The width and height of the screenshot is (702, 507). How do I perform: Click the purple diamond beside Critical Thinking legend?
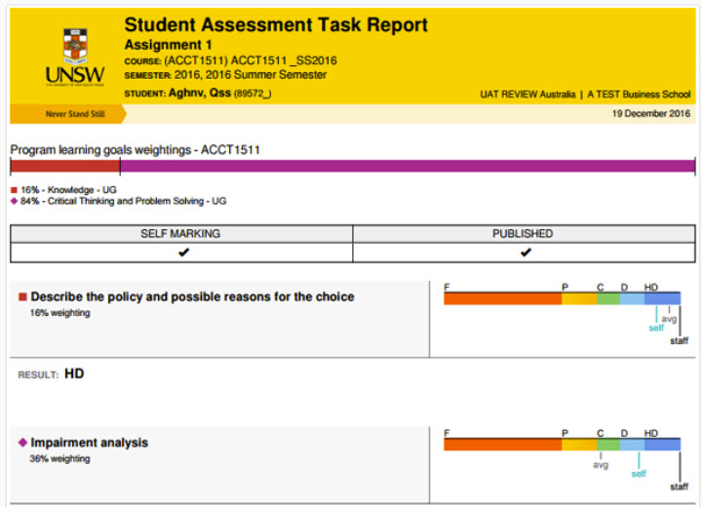[x=14, y=201]
